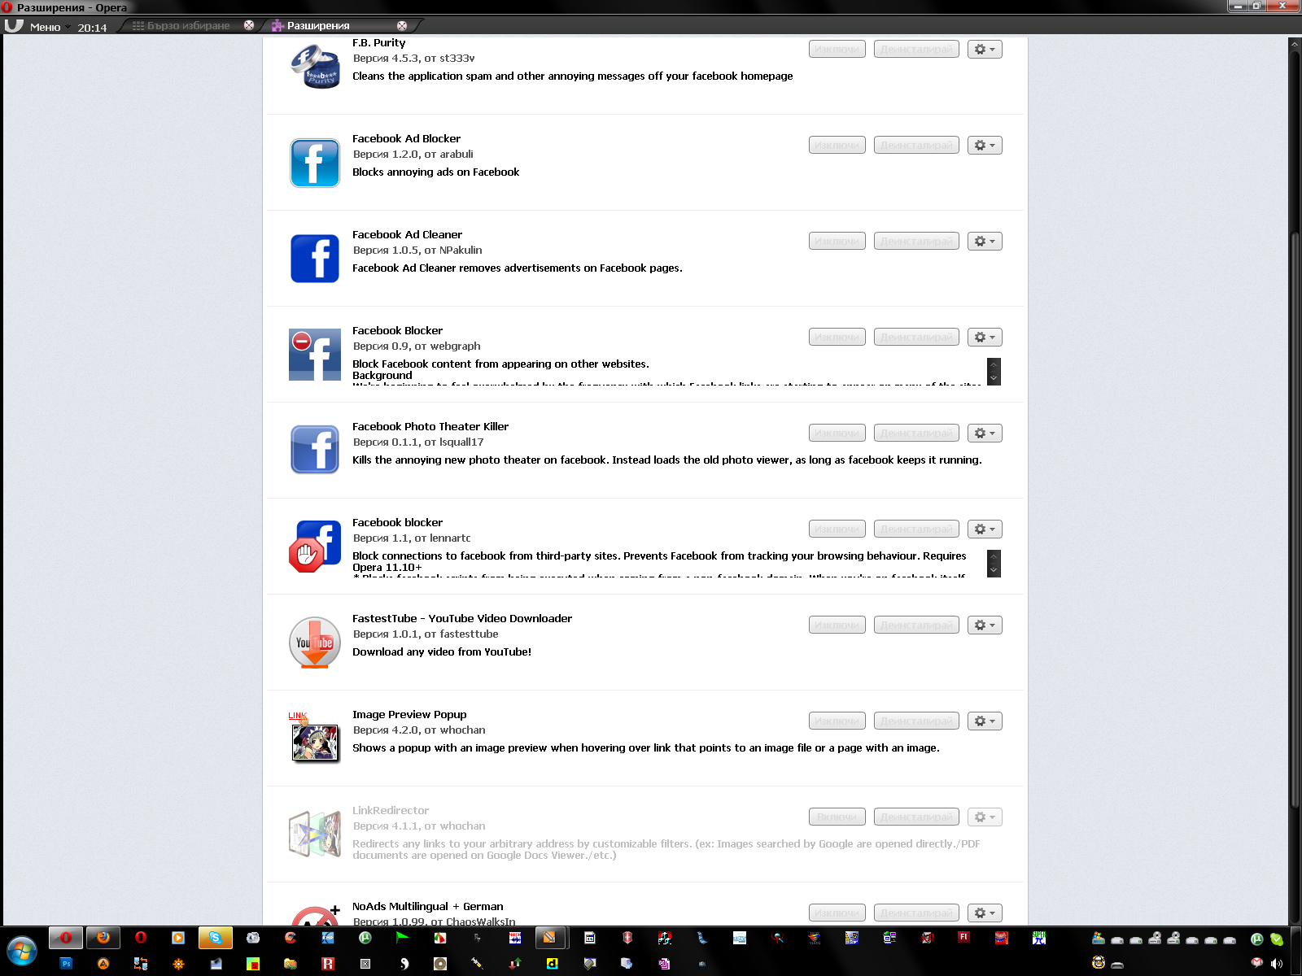This screenshot has height=976, width=1302.
Task: Uninstall the Facebook Ad Blocker extension
Action: click(x=916, y=146)
